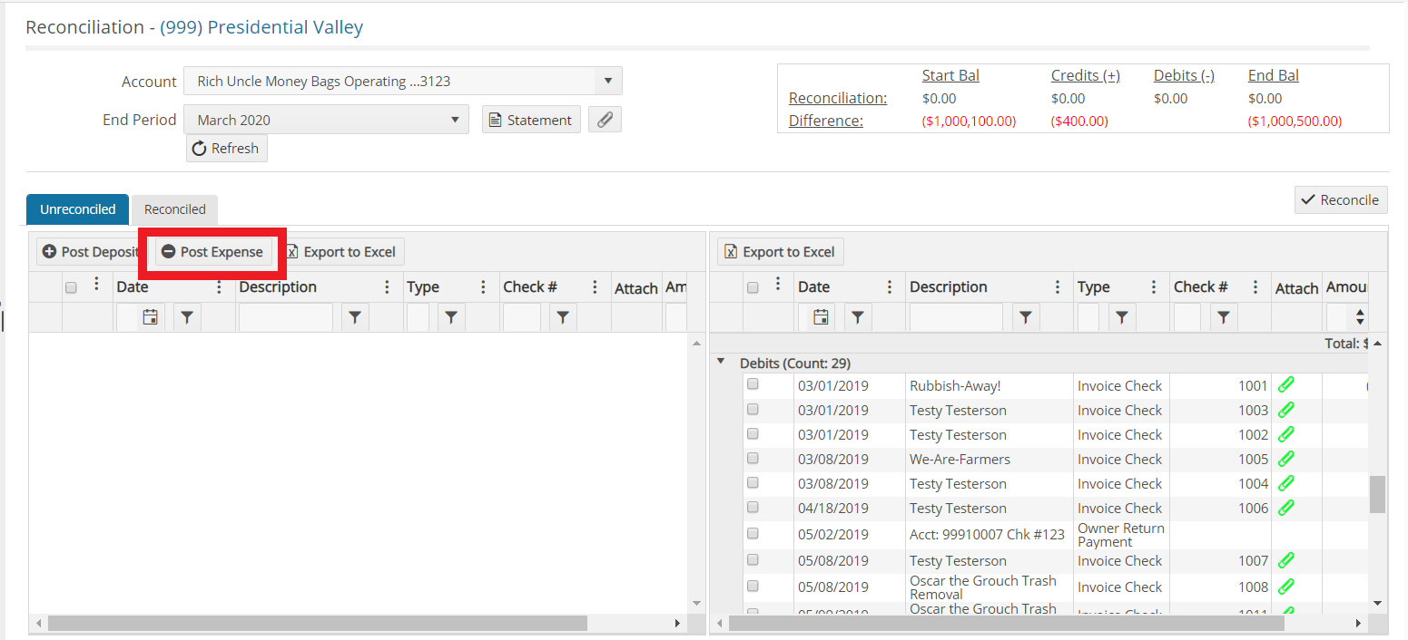Open the attachment for check 1006
This screenshot has height=640, width=1408.
click(x=1285, y=508)
